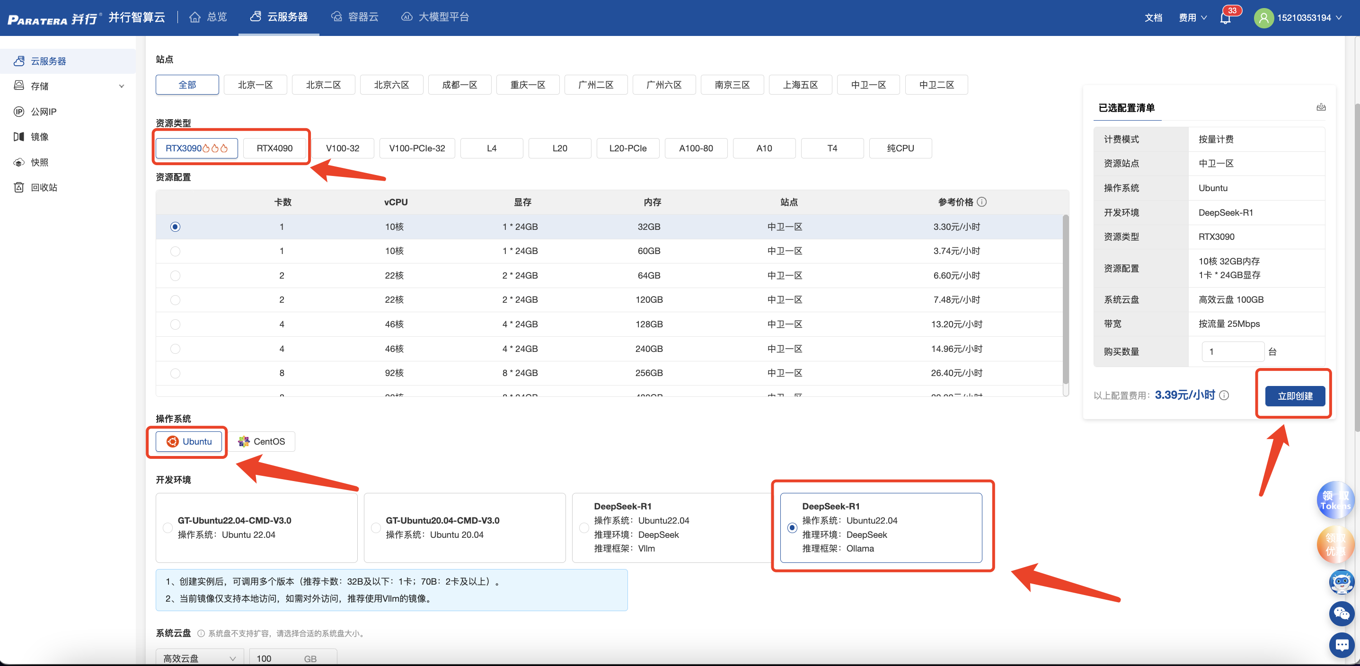The height and width of the screenshot is (666, 1360).
Task: Open the robot assistant floating icon
Action: tap(1341, 582)
